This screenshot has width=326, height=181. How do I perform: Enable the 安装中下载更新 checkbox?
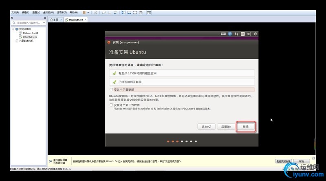[x=111, y=89]
